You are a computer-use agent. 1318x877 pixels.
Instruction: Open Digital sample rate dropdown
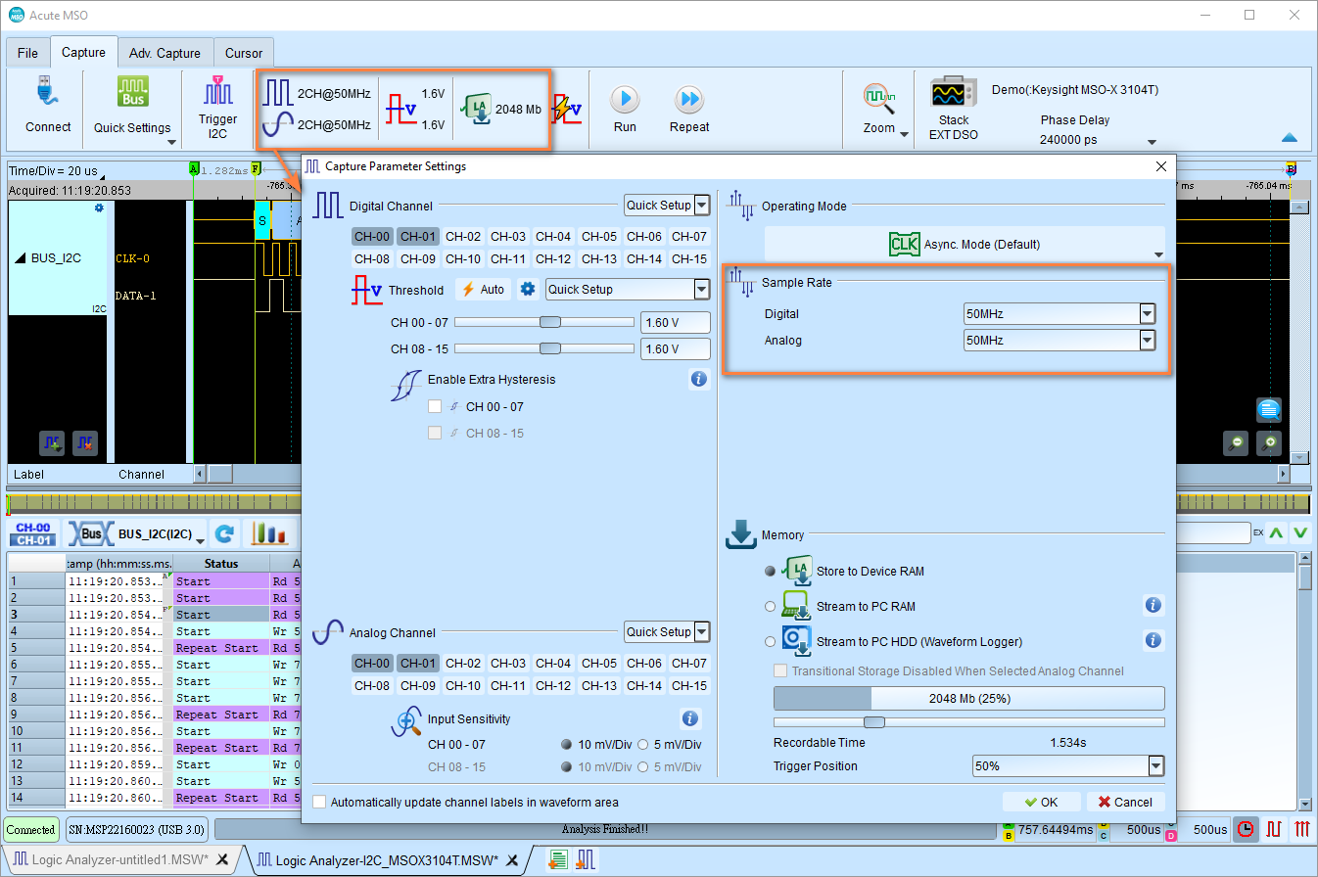pos(1148,314)
